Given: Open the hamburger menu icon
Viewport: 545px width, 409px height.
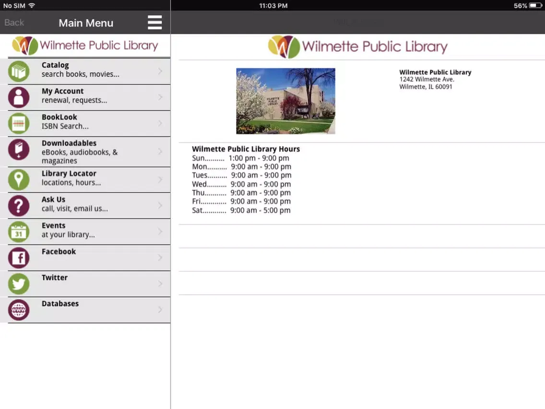Looking at the screenshot, I should [x=154, y=22].
